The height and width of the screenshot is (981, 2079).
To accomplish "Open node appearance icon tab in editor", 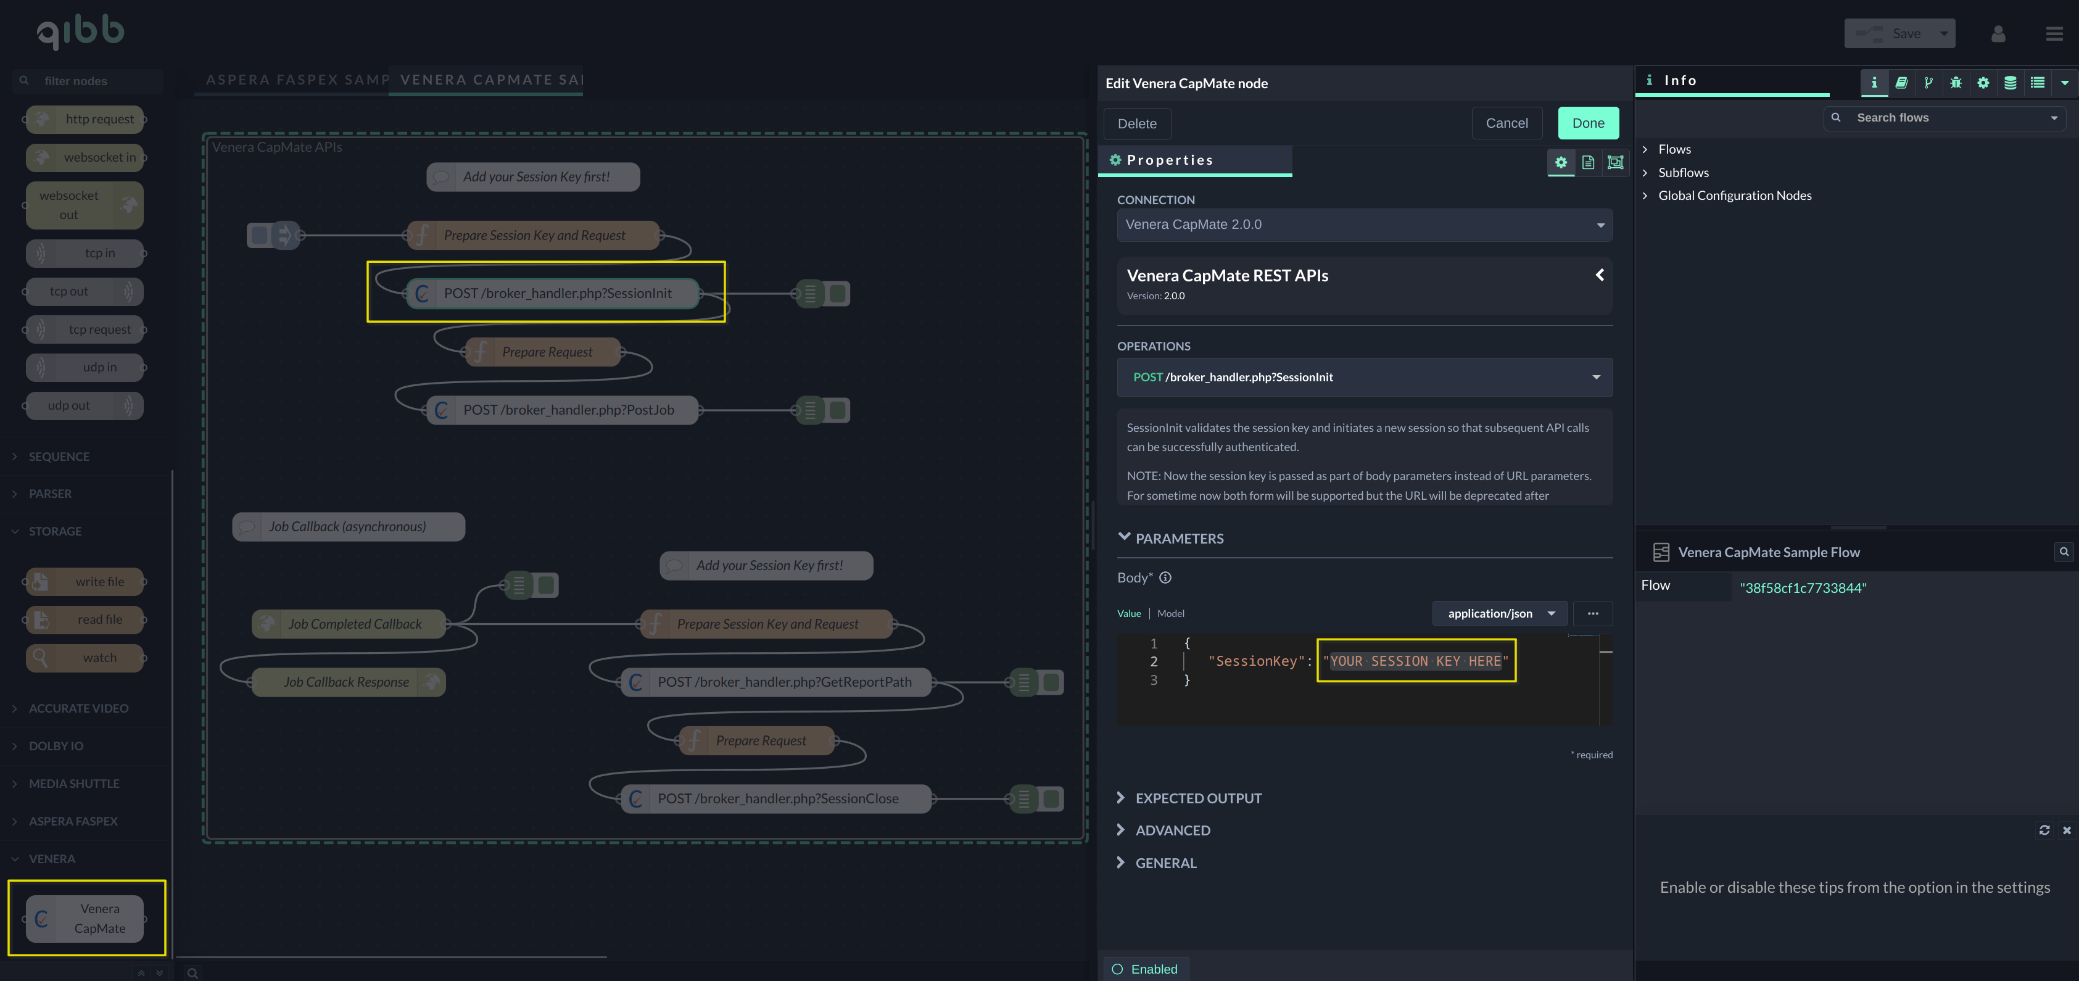I will 1615,162.
